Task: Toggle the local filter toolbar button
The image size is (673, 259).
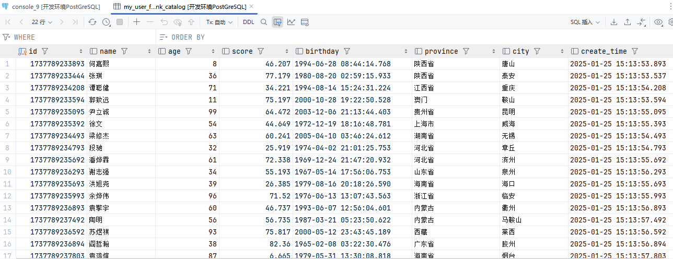Action: [x=277, y=22]
